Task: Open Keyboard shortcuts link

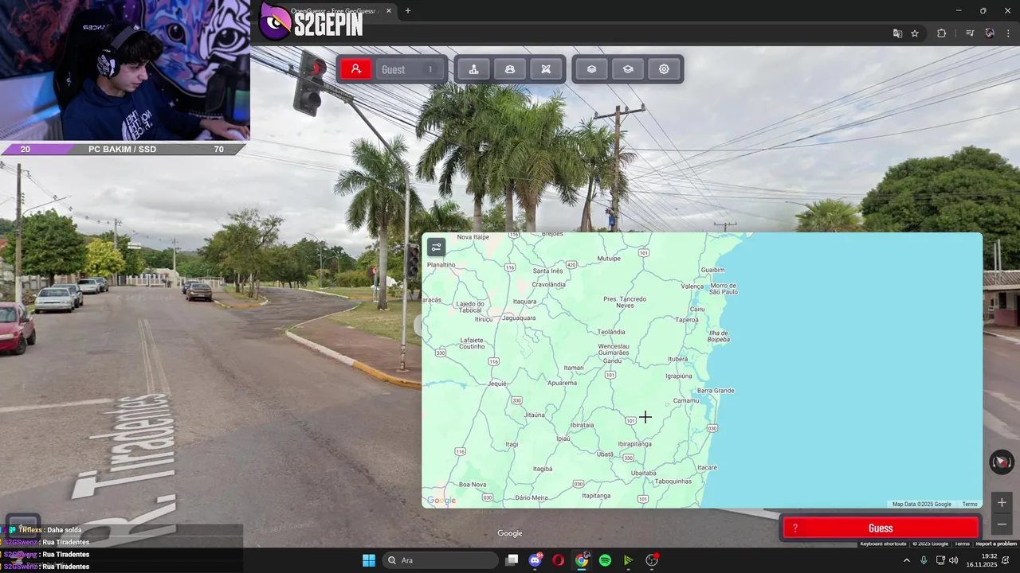Action: click(883, 544)
